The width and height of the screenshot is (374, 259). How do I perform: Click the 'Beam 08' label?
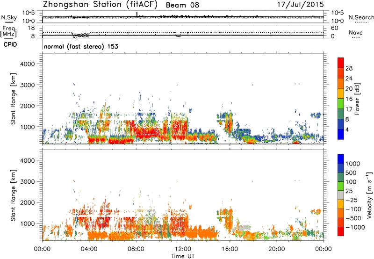182,5
